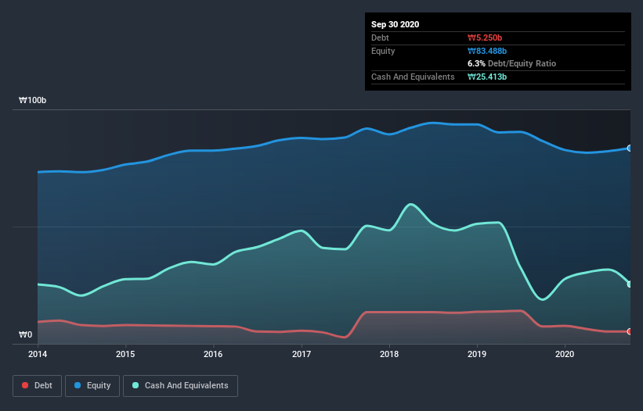Viewport: 643px width, 411px height.
Task: Select the Cash endpoint marker on chart
Action: click(x=630, y=284)
